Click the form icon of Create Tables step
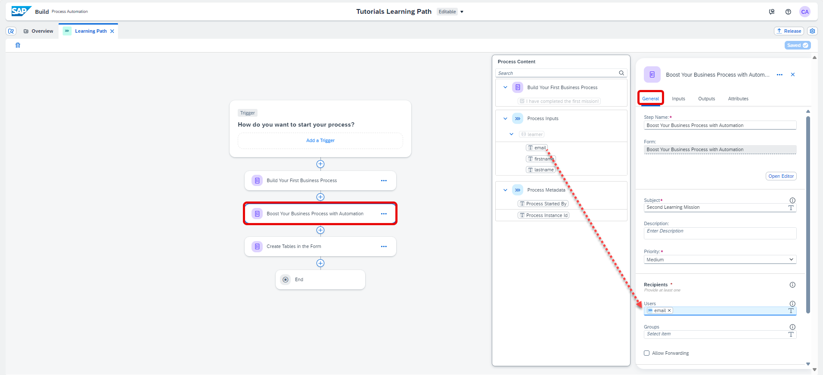The width and height of the screenshot is (823, 375). [x=257, y=247]
